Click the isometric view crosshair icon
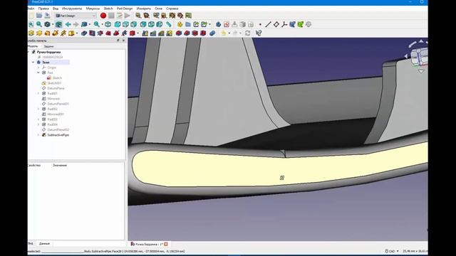 click(x=108, y=24)
